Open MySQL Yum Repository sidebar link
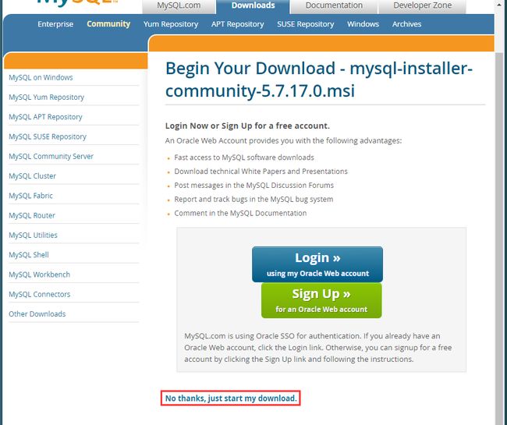Viewport: 507px width, 425px height. click(46, 97)
